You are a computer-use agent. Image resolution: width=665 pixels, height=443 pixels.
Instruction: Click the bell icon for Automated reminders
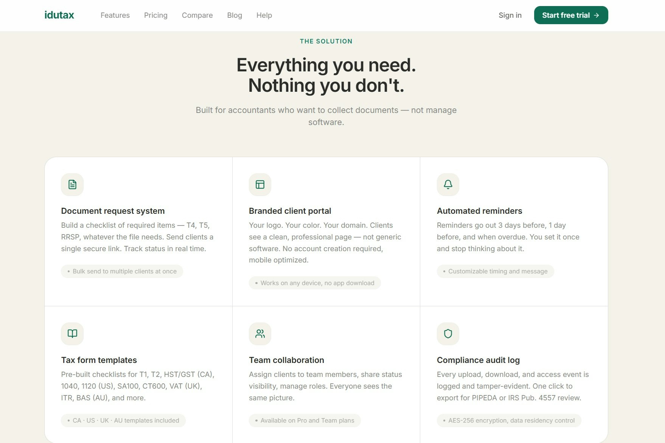pos(448,185)
